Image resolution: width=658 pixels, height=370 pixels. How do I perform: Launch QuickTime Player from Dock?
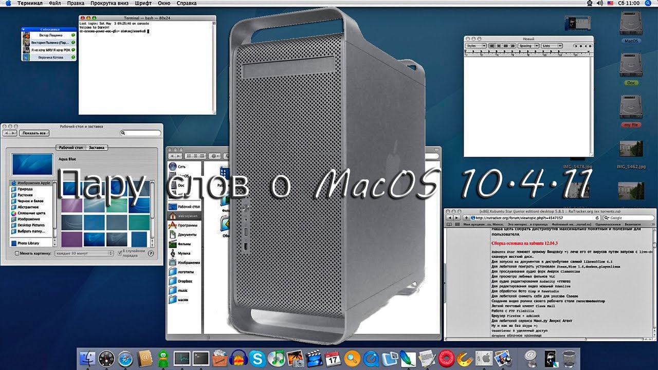pos(370,358)
